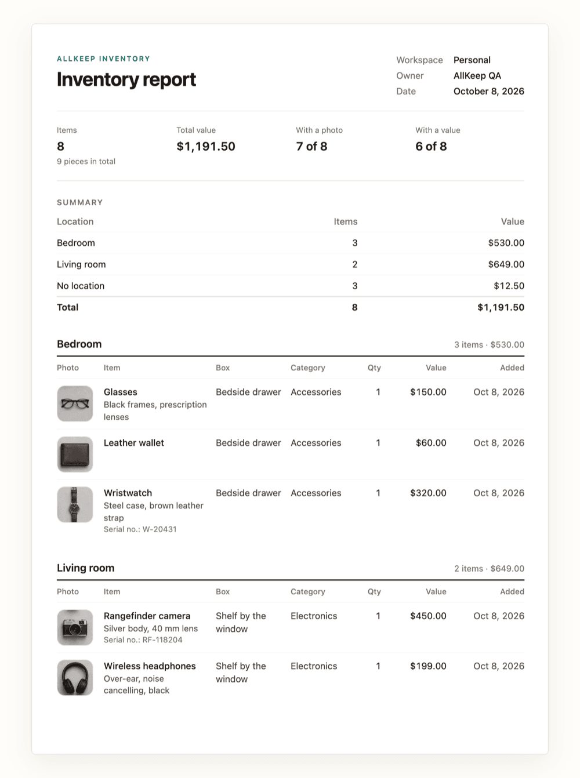This screenshot has height=778, width=580.
Task: Click the Glasses item name
Action: tap(120, 392)
